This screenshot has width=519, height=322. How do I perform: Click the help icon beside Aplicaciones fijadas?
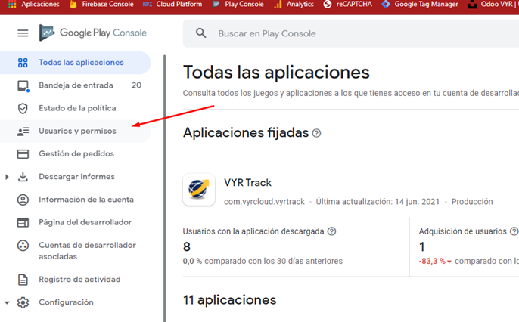[316, 133]
